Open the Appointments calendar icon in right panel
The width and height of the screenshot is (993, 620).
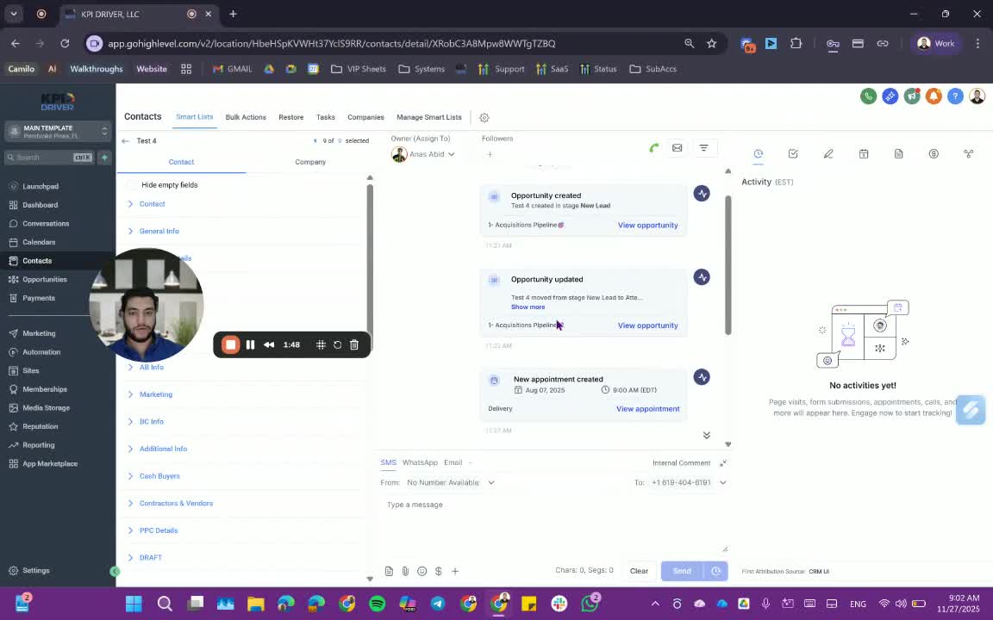pos(864,154)
